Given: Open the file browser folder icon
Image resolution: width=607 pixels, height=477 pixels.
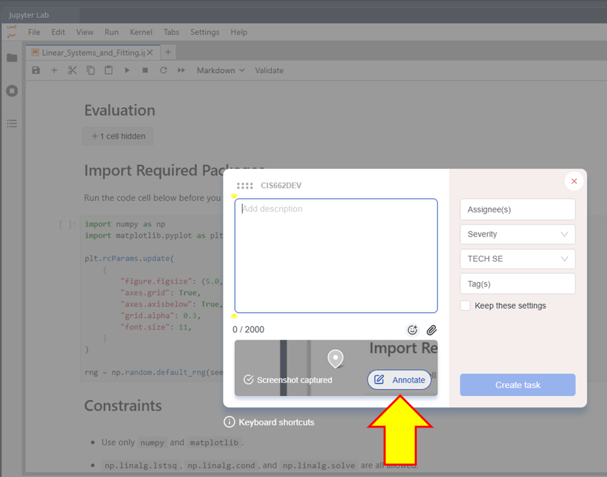Looking at the screenshot, I should (x=12, y=58).
